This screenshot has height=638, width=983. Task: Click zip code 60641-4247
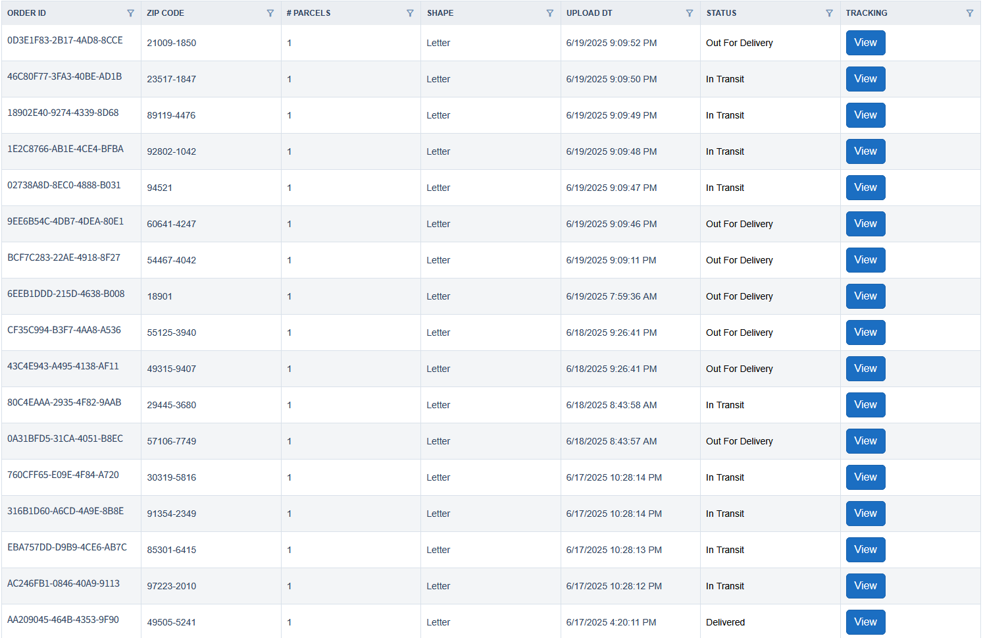[x=172, y=224]
